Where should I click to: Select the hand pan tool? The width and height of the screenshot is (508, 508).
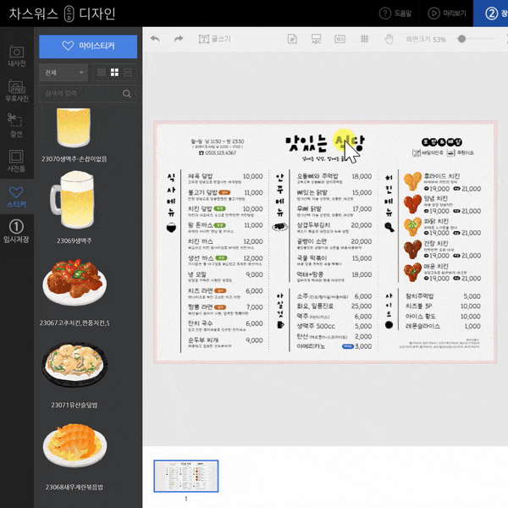(389, 39)
